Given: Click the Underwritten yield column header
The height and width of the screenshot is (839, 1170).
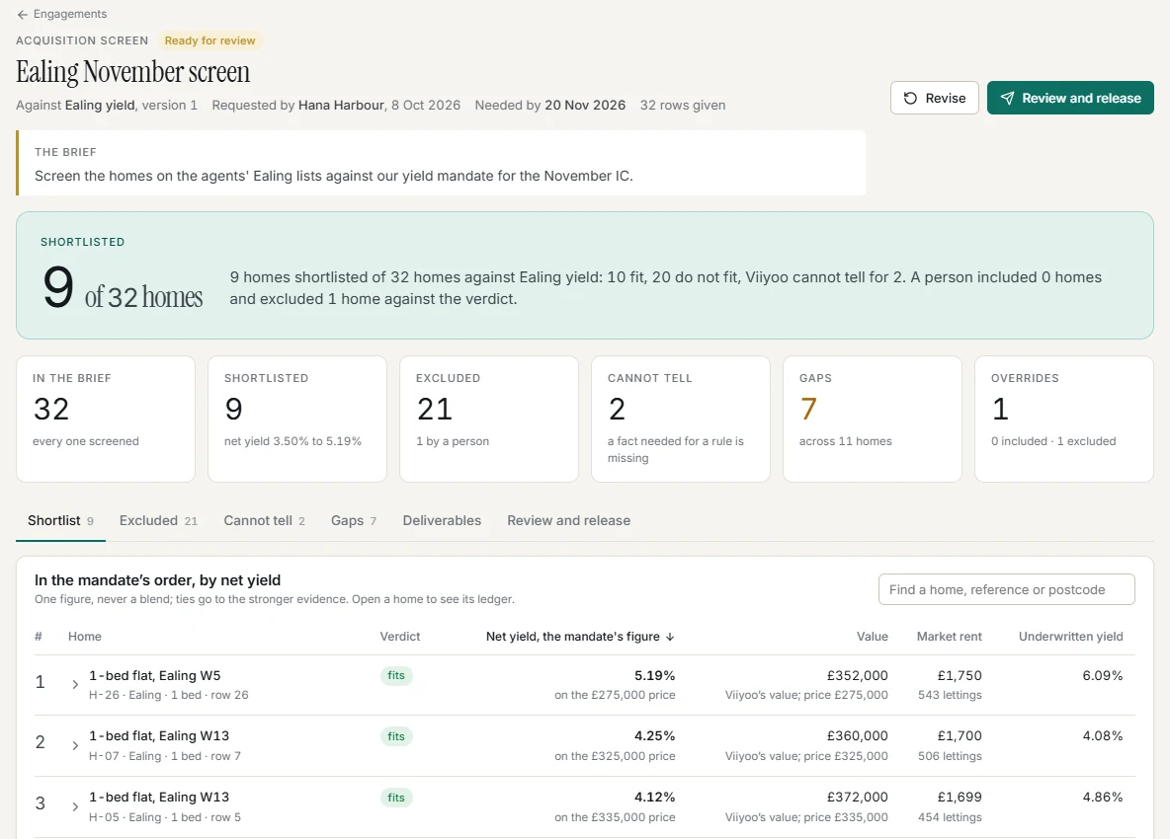Looking at the screenshot, I should 1071,637.
